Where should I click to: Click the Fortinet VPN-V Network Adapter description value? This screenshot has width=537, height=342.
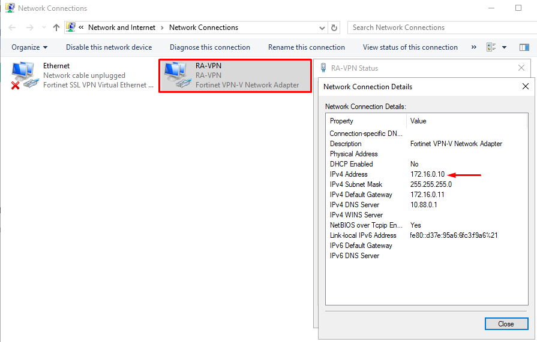click(x=456, y=144)
